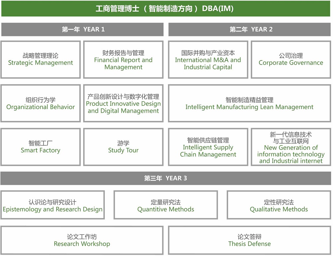The height and width of the screenshot is (256, 333).
Task: Click the Smart Factory course box
Action: tap(41, 147)
